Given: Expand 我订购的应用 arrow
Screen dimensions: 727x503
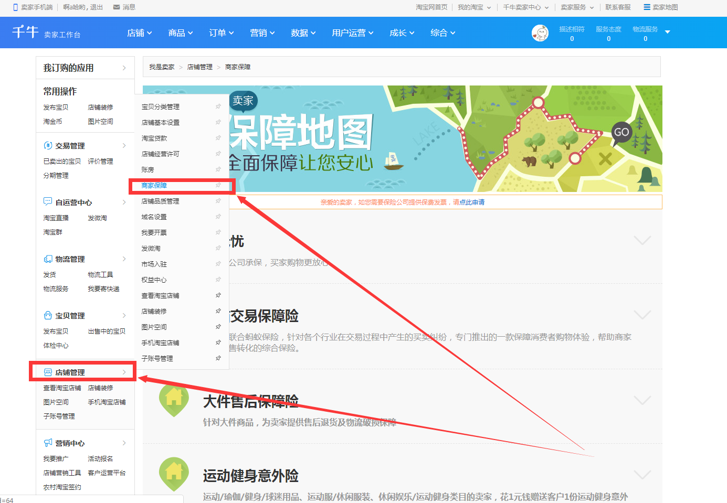Looking at the screenshot, I should [x=124, y=68].
